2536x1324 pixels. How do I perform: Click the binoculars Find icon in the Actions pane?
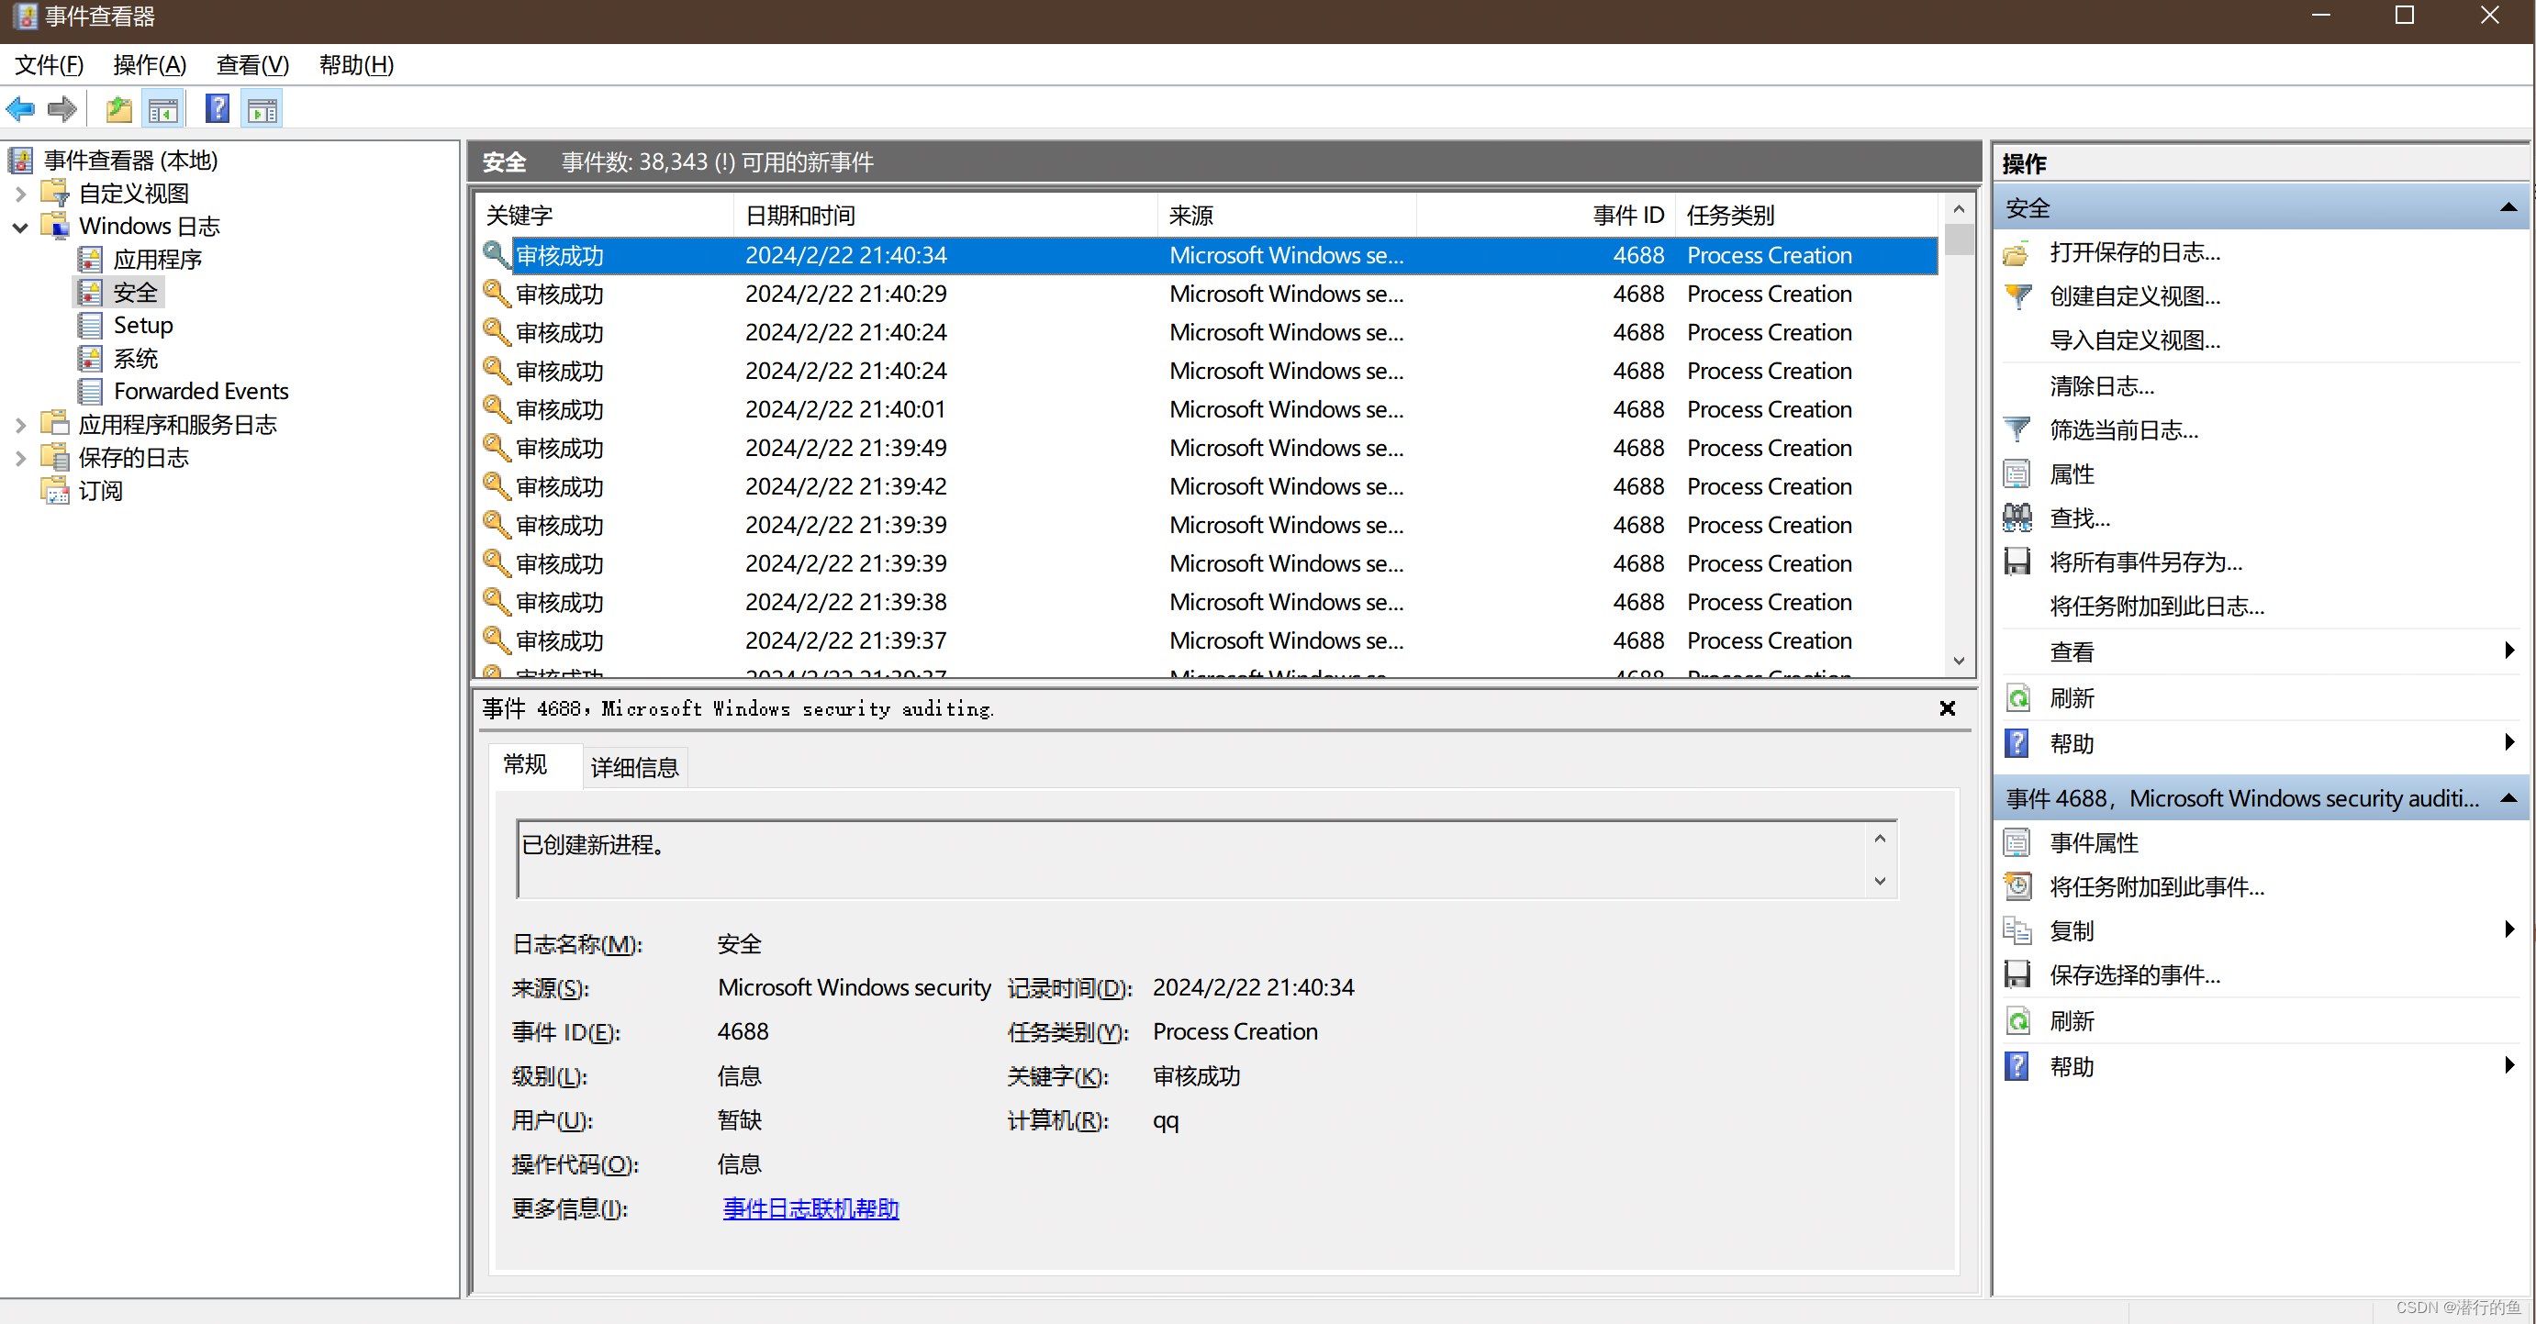pyautogui.click(x=2017, y=517)
